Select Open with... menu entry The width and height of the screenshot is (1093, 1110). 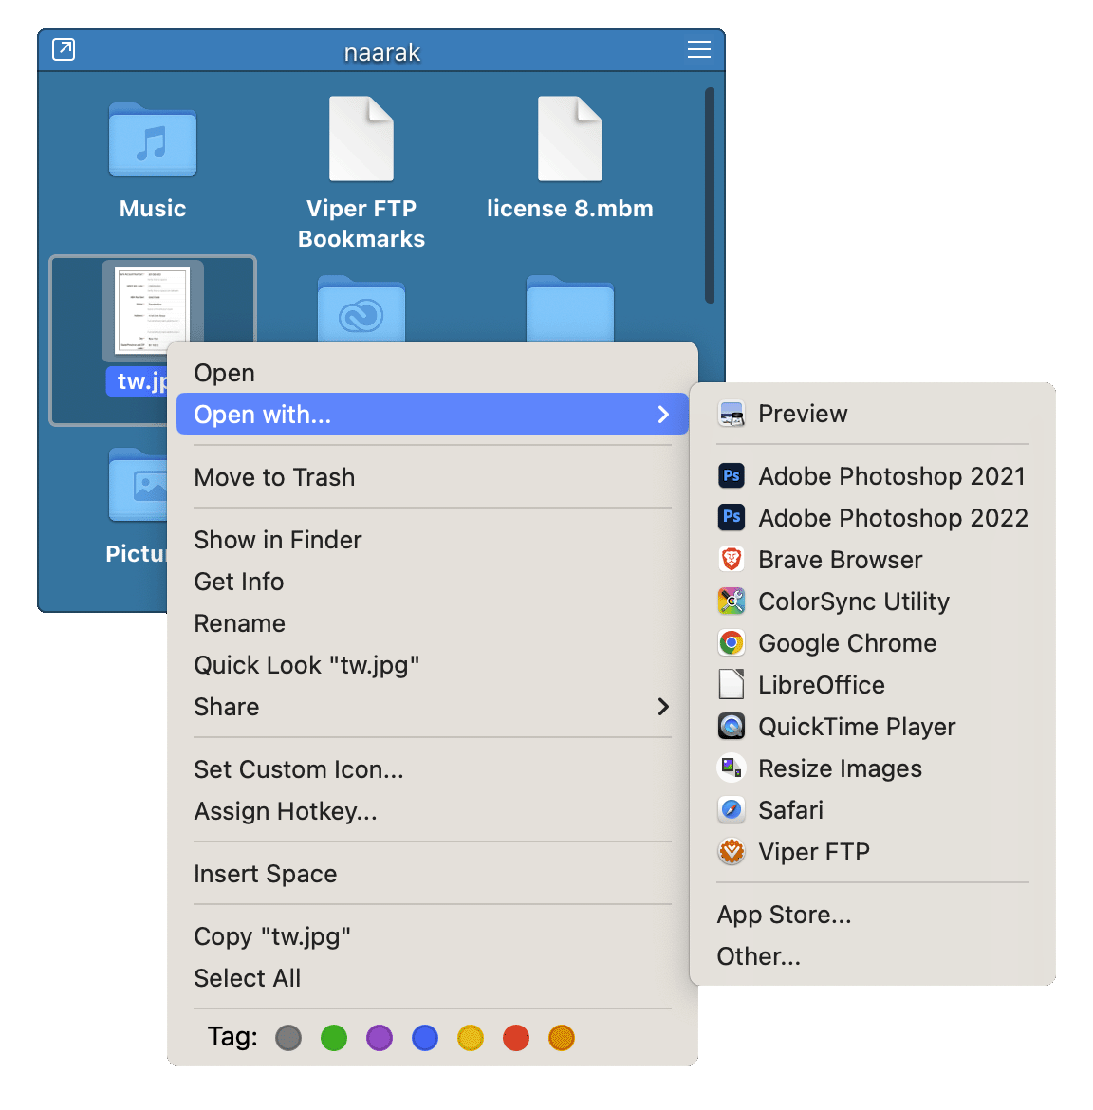tap(433, 415)
